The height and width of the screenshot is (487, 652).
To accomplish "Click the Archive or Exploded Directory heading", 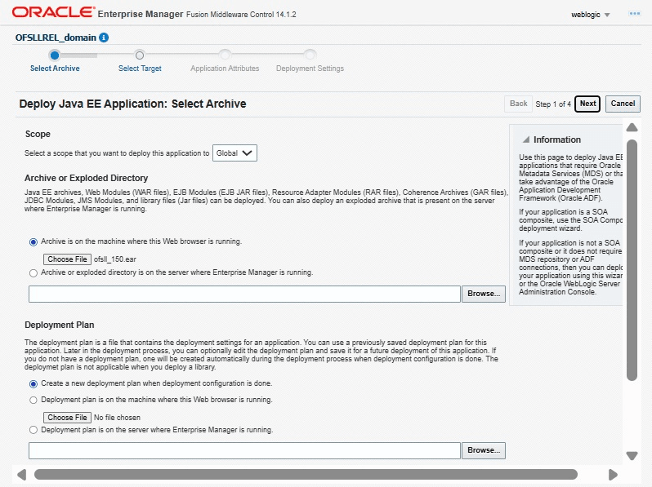I will point(86,178).
